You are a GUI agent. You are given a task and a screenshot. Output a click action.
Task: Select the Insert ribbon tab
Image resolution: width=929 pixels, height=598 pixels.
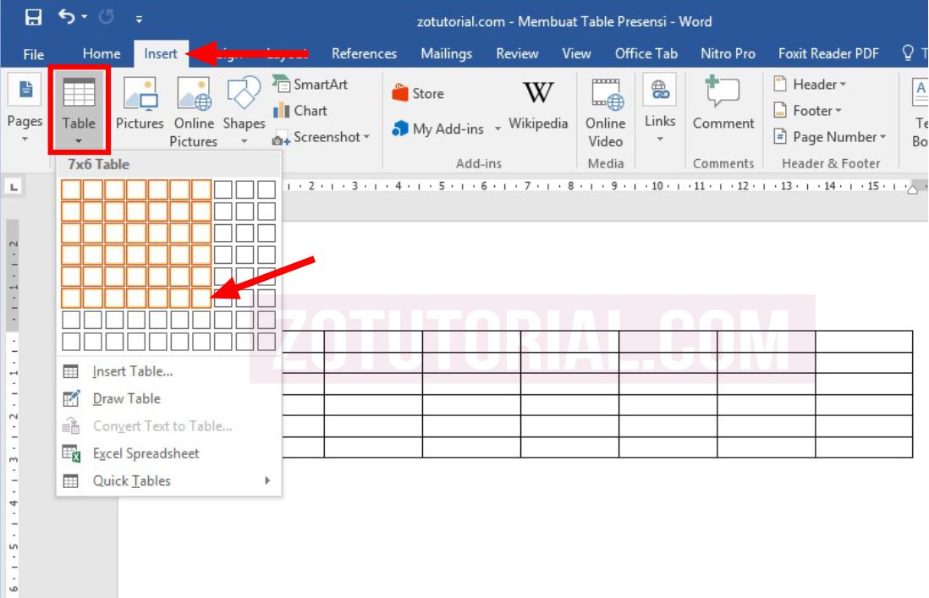click(161, 53)
